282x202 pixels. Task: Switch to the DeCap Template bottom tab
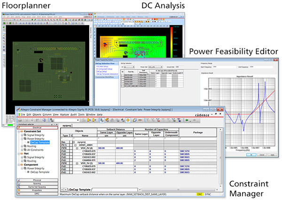point(80,190)
